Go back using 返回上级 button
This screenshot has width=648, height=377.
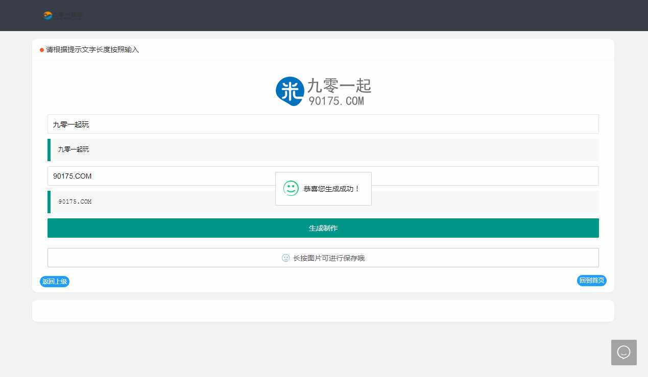coord(55,282)
